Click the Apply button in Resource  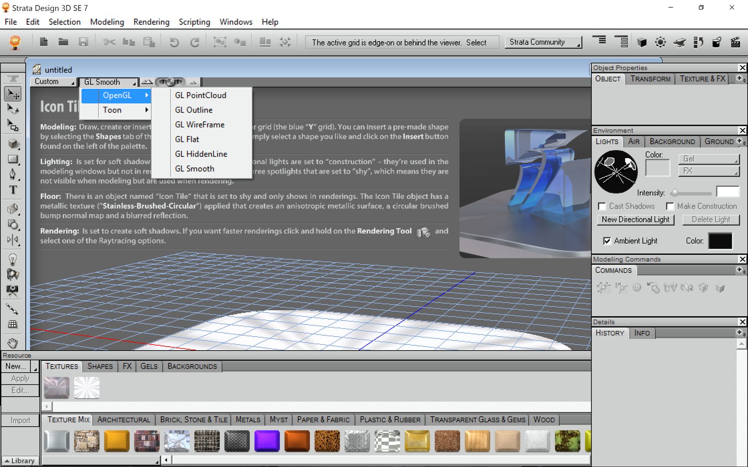click(20, 378)
